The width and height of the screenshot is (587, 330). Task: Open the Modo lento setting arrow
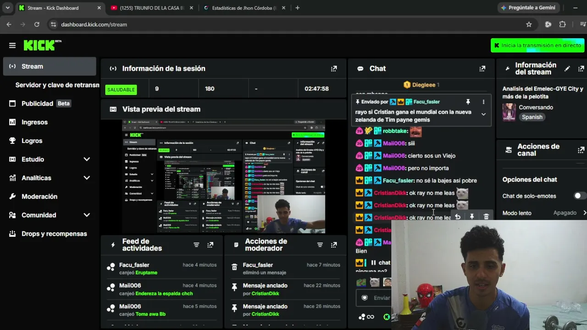tap(585, 213)
